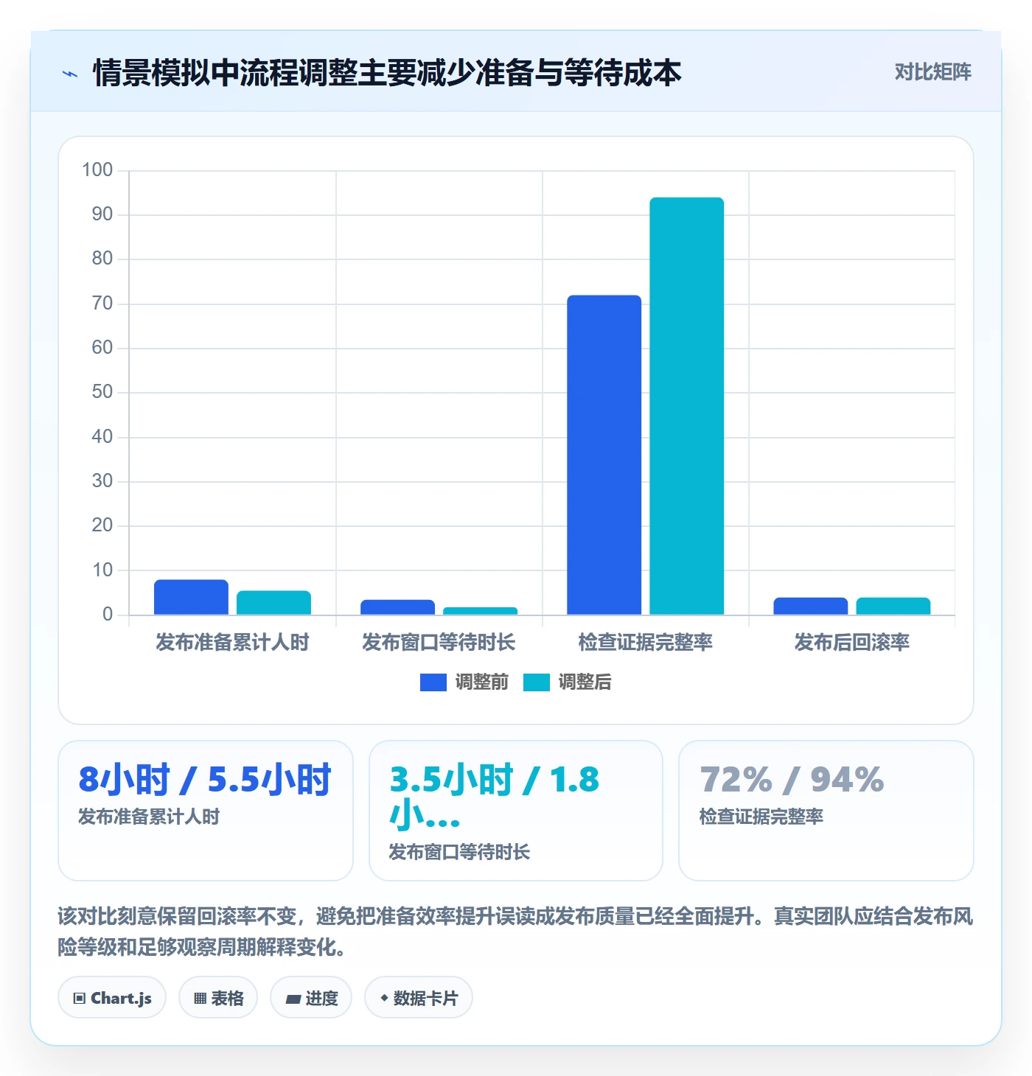
Task: Click the square icon in the Chart.js chip
Action: click(80, 999)
